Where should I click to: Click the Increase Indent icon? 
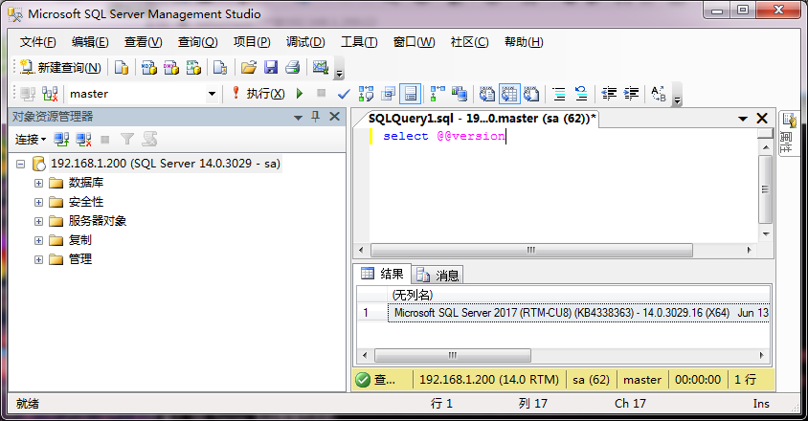pyautogui.click(x=631, y=94)
